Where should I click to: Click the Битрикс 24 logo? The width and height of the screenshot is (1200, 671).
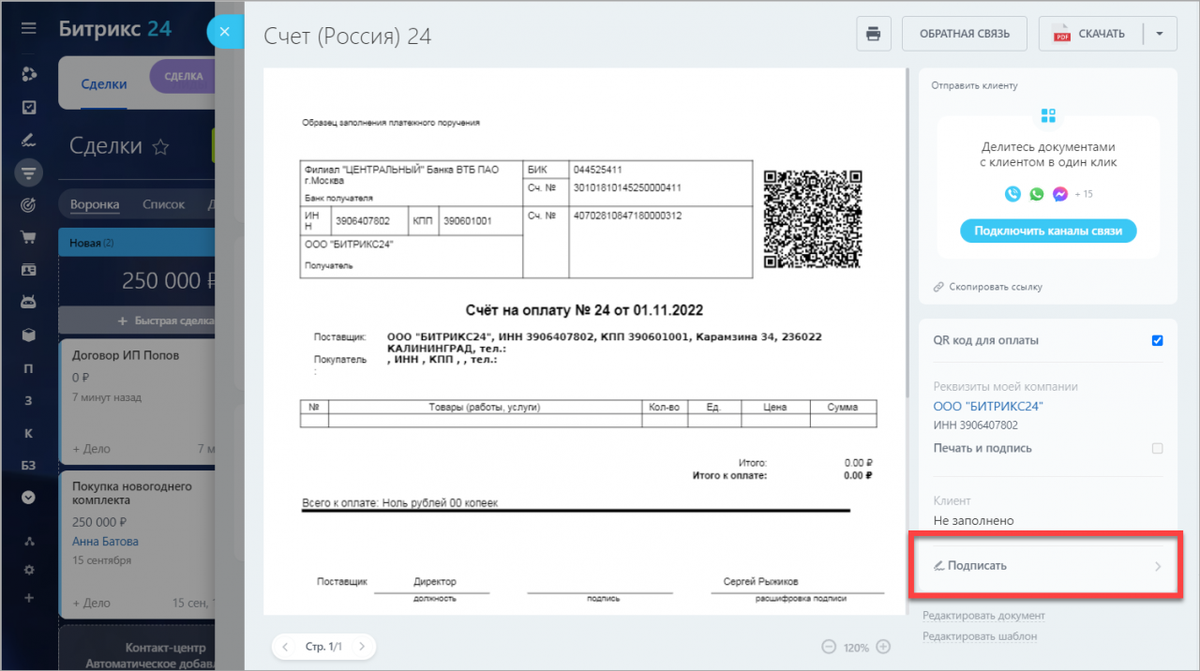tap(115, 28)
